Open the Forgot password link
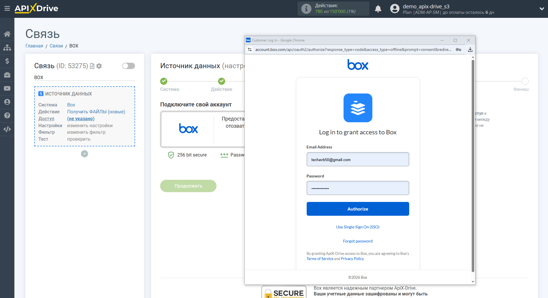The width and height of the screenshot is (548, 298). click(x=358, y=241)
